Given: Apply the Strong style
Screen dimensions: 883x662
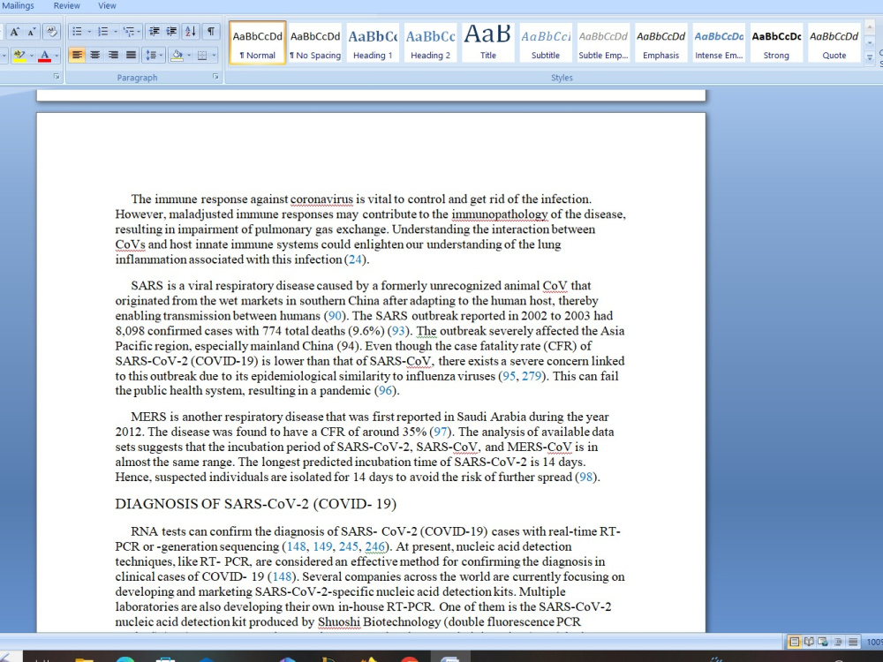Looking at the screenshot, I should click(776, 42).
